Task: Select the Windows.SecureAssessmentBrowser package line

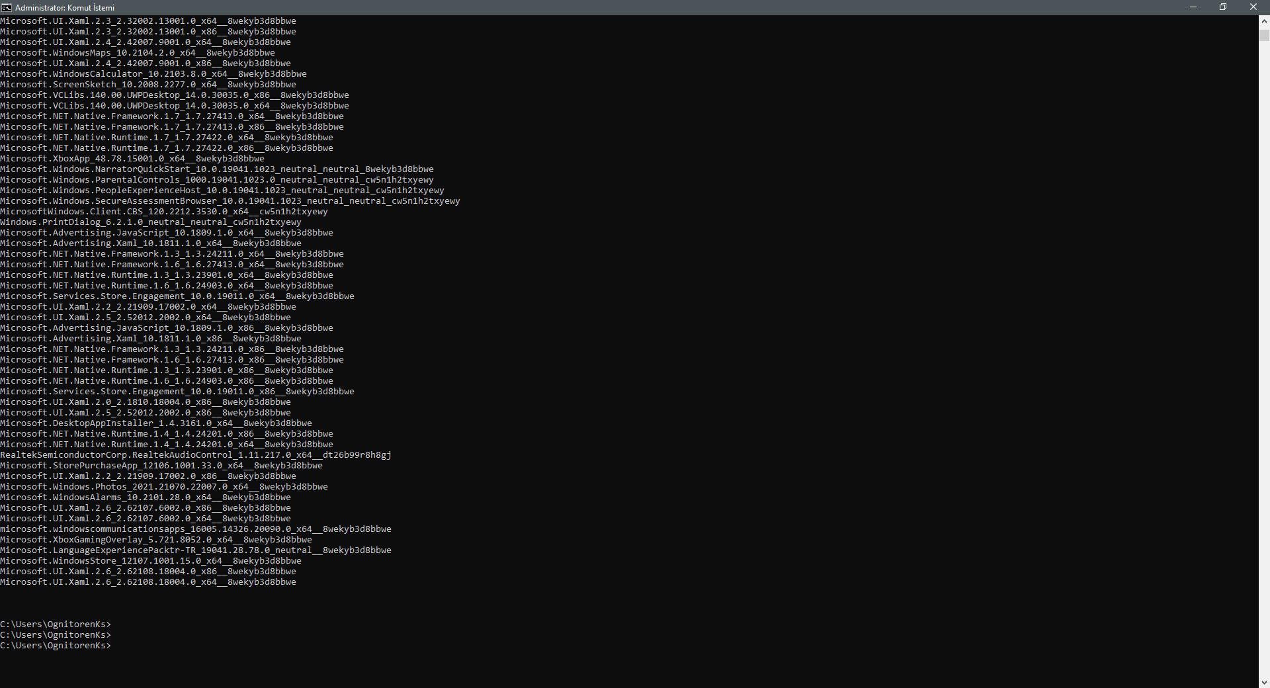Action: pos(230,201)
